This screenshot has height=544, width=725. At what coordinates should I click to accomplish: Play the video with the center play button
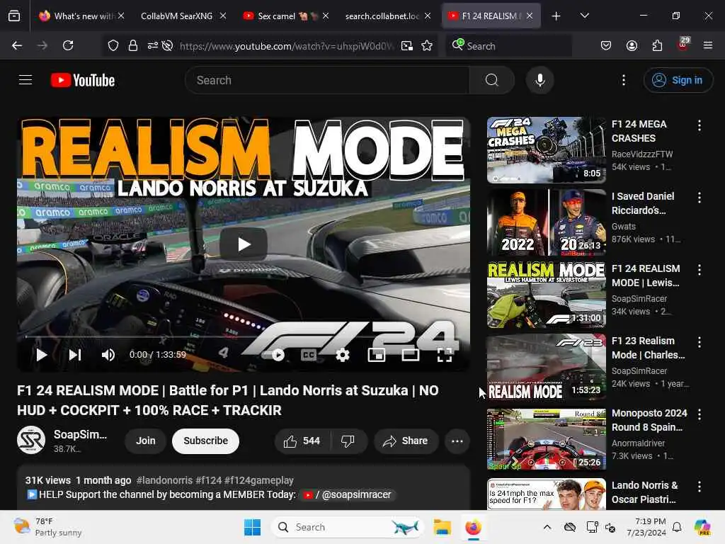(244, 244)
